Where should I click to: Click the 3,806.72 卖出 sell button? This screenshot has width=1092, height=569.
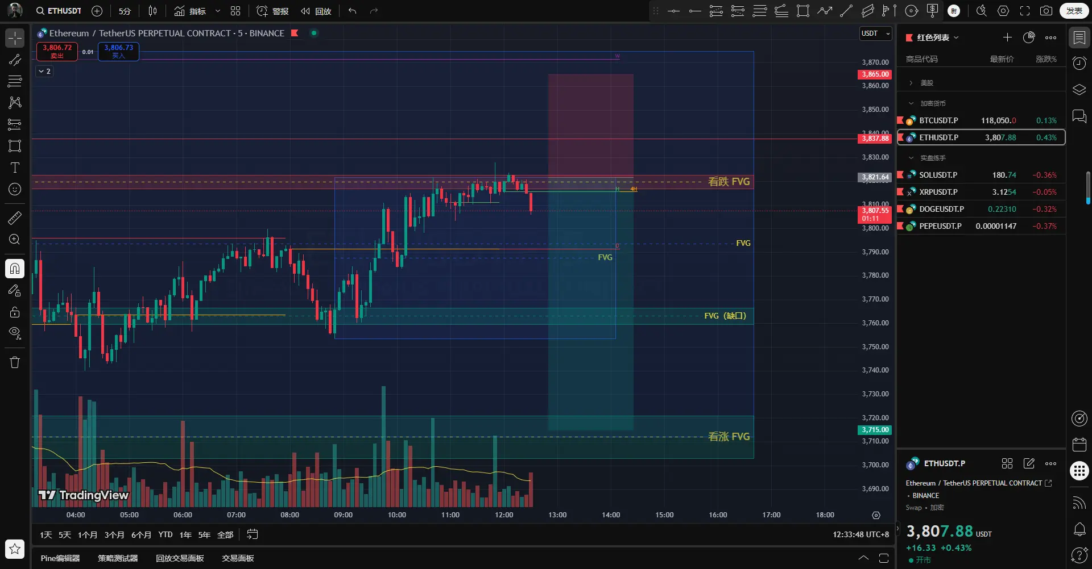point(57,51)
